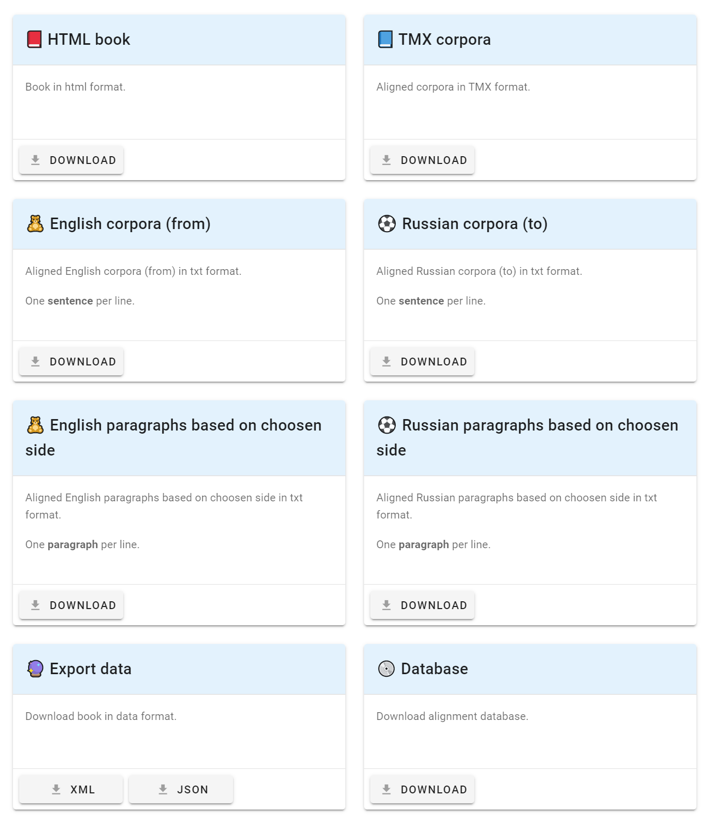This screenshot has width=711, height=822.
Task: Download the TMX corpora file
Action: 422,160
